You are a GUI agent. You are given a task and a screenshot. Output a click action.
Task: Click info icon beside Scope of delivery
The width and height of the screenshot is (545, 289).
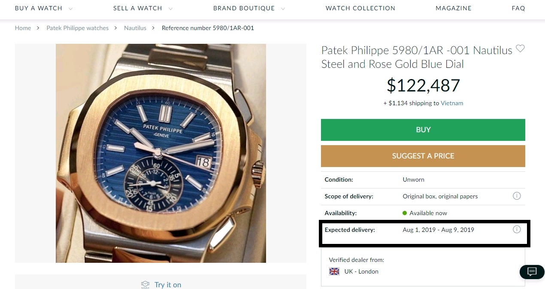(x=517, y=196)
